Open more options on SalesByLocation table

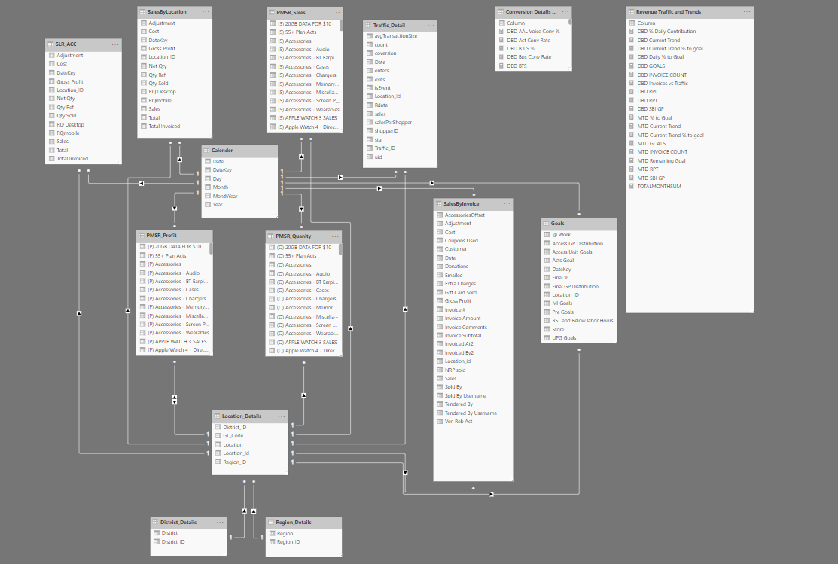pos(206,12)
